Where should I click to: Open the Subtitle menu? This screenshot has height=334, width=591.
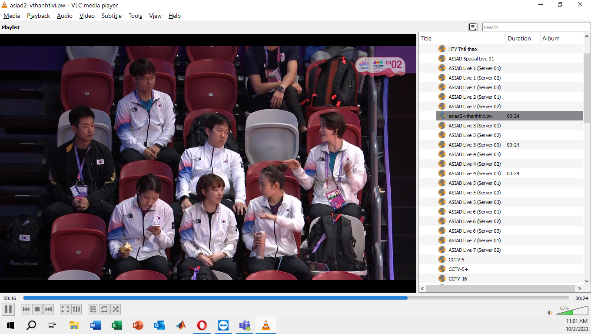click(x=112, y=16)
